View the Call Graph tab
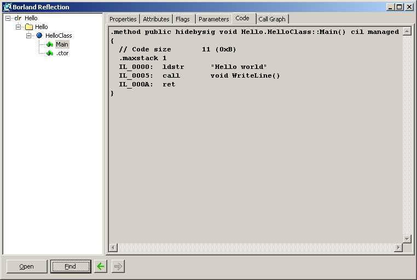 272,19
